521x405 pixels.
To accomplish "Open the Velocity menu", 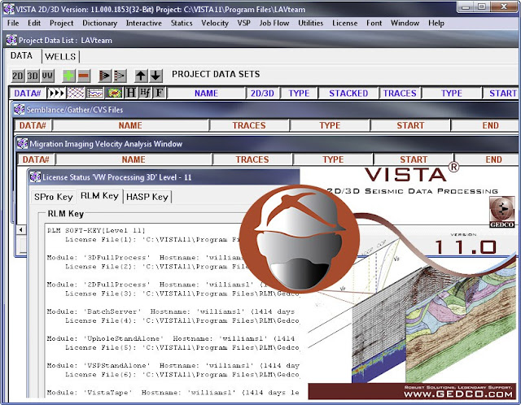I will (215, 23).
